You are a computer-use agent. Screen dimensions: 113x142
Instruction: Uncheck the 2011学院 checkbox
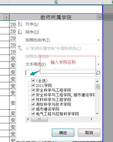click(x=33, y=85)
